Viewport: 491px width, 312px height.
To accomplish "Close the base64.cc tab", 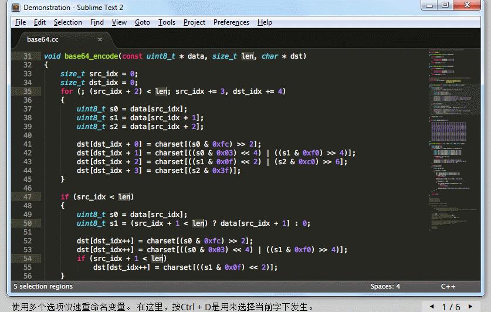I will click(100, 39).
